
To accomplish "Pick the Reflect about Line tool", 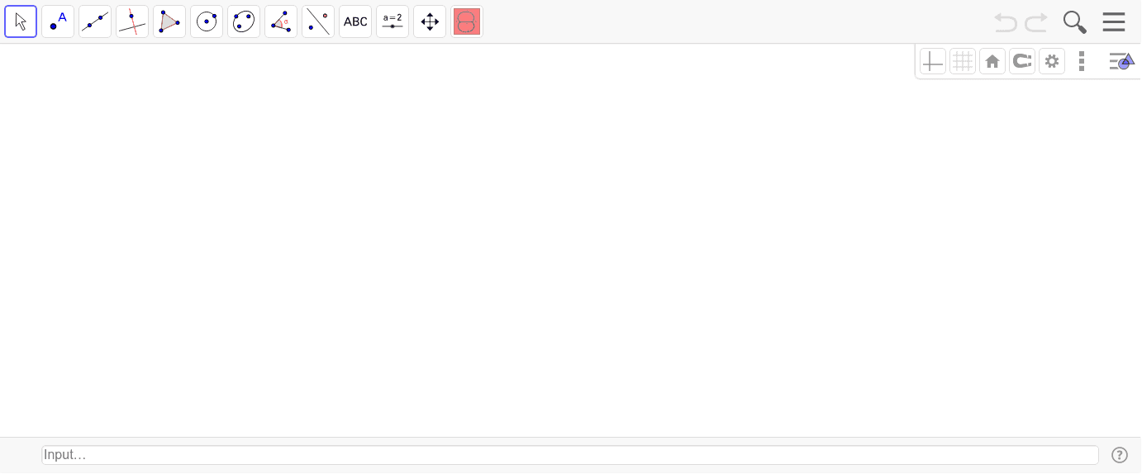I will (x=318, y=21).
